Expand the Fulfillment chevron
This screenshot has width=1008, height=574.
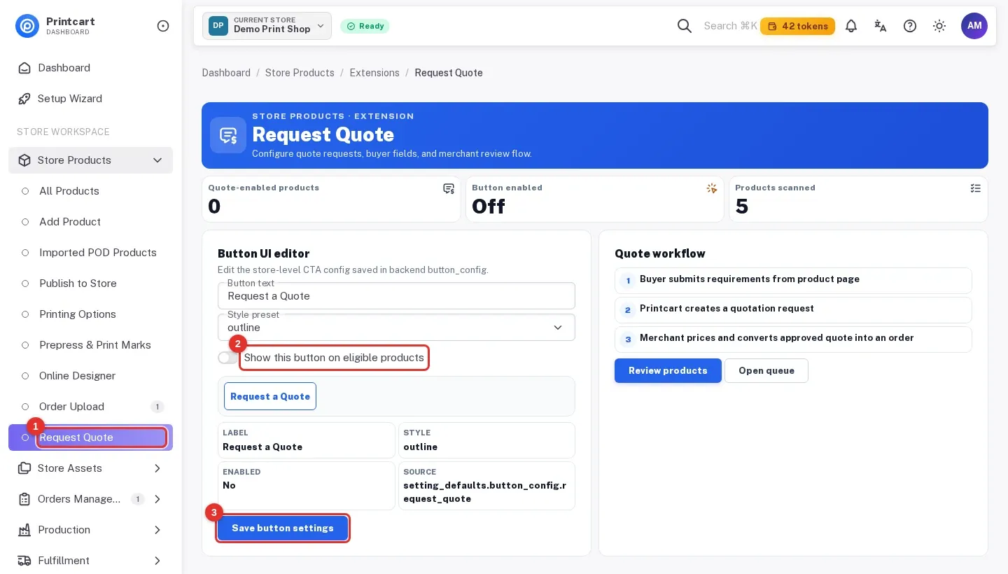click(157, 561)
